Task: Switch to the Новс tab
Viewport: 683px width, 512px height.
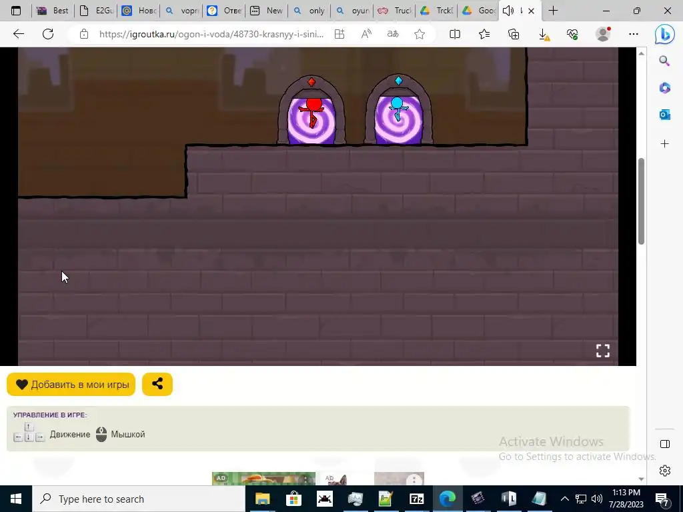Action: [139, 11]
